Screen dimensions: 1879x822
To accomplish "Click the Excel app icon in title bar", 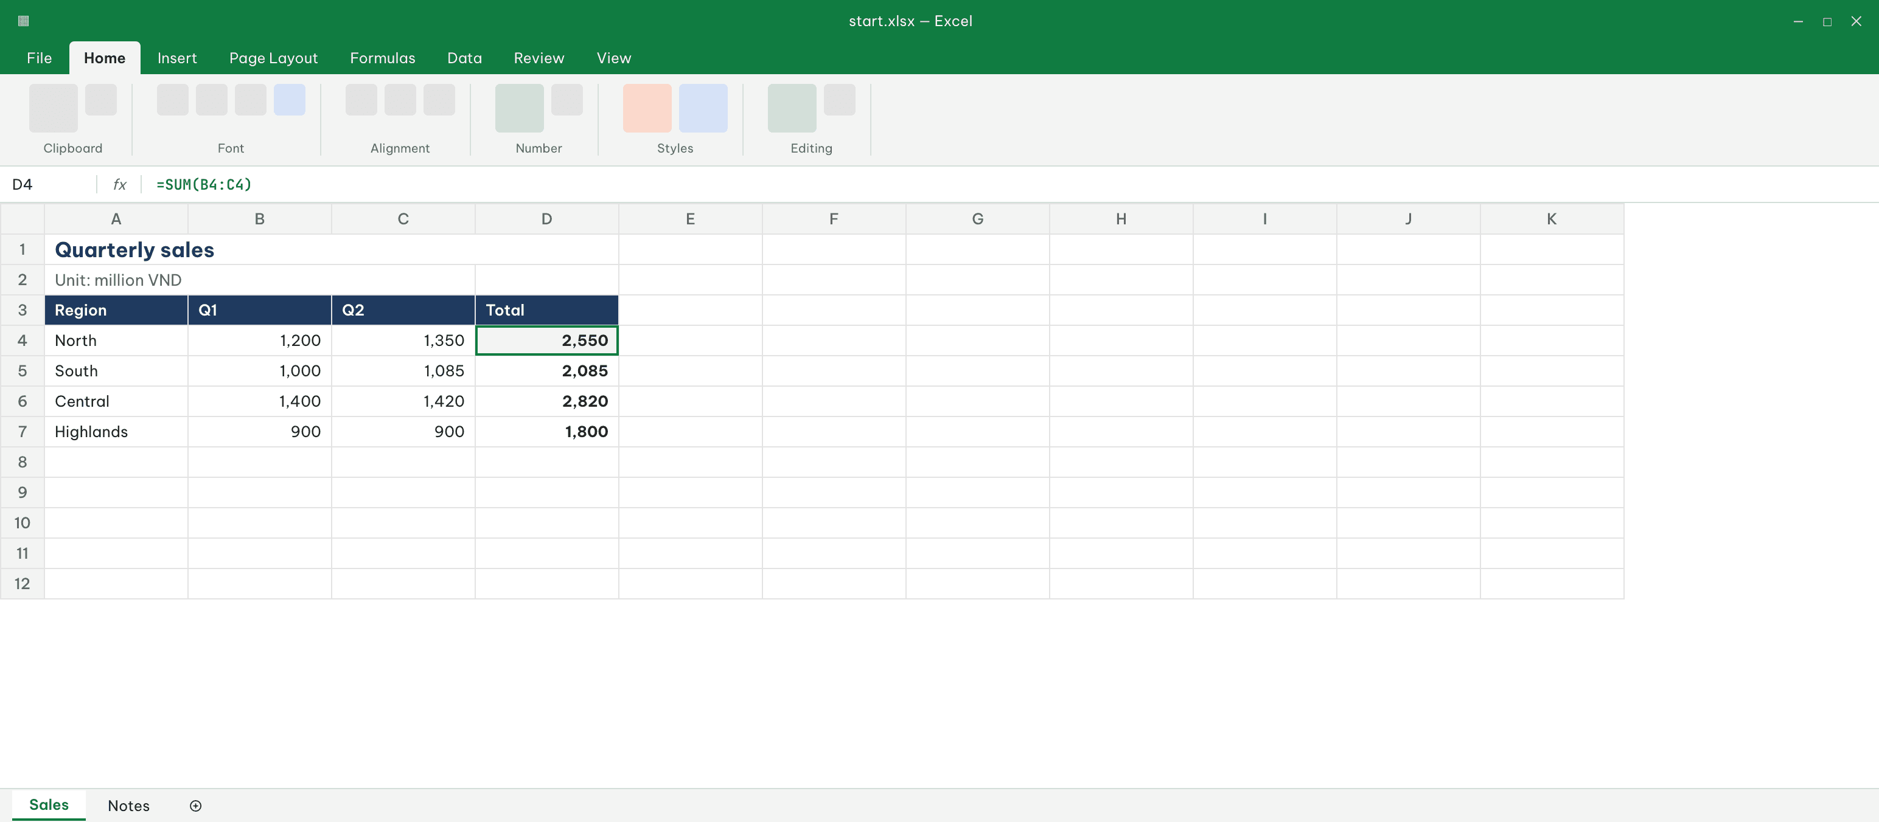I will pyautogui.click(x=23, y=21).
